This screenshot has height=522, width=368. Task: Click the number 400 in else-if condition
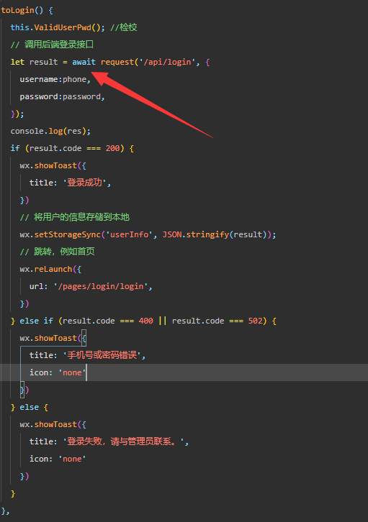click(x=145, y=321)
